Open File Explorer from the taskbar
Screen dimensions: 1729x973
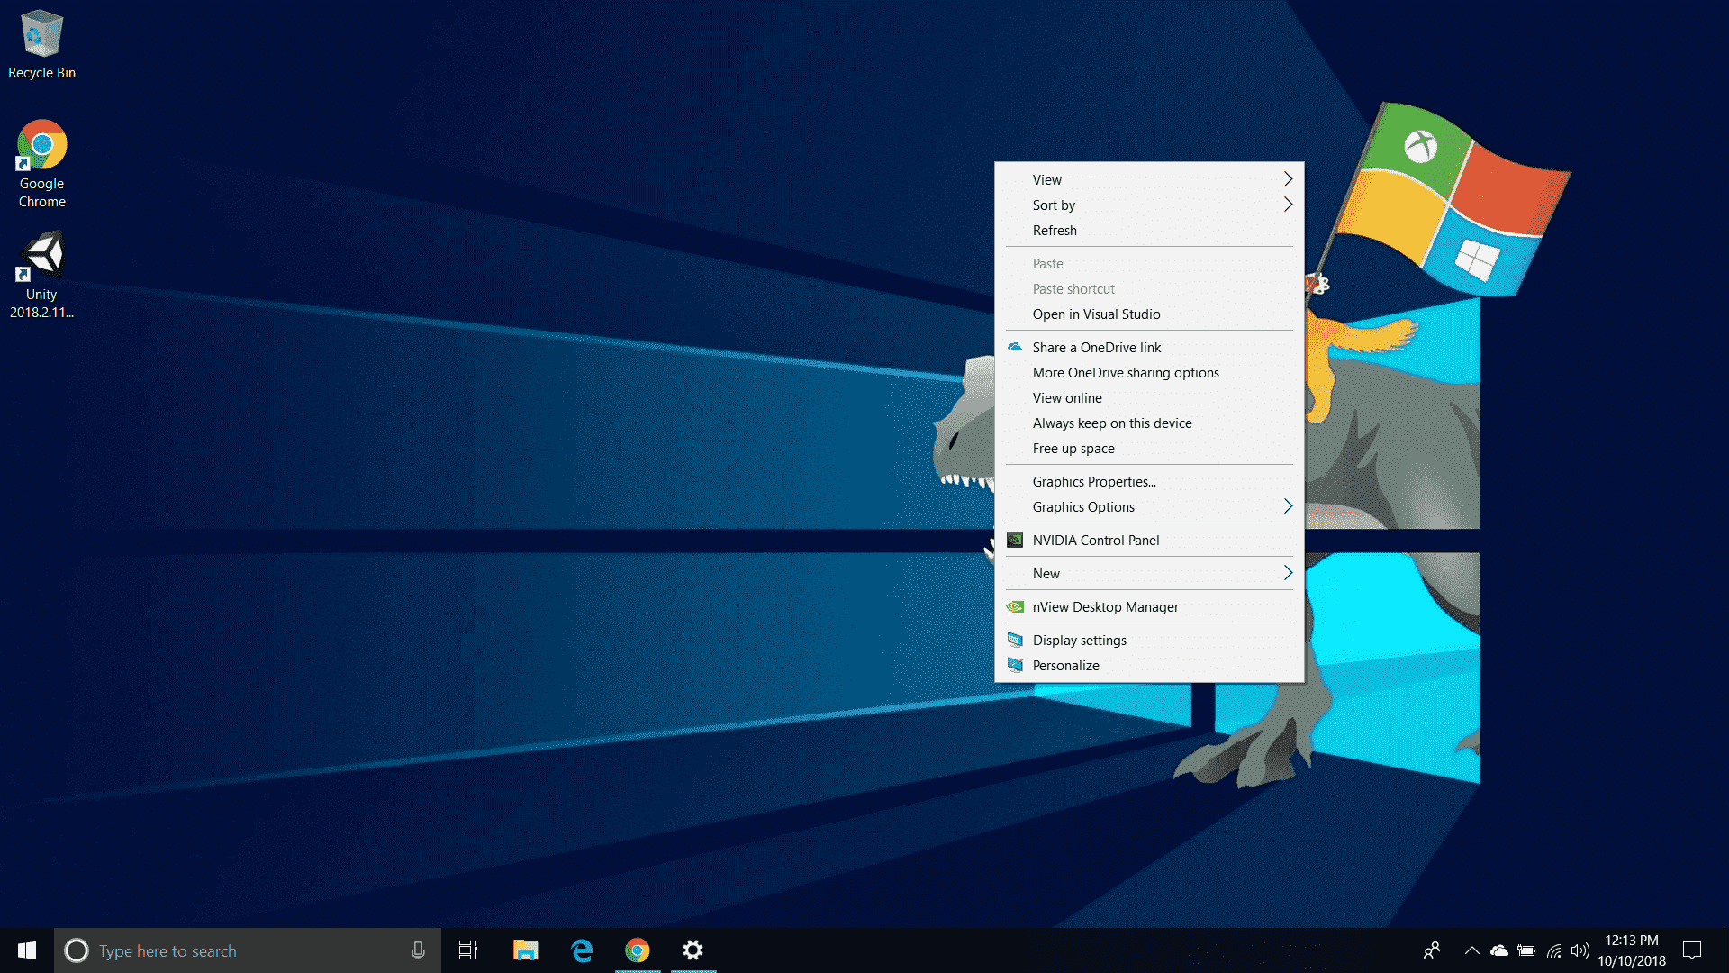[x=525, y=950]
